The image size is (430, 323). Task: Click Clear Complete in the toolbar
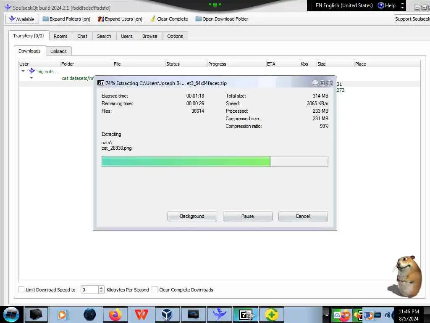click(x=169, y=19)
